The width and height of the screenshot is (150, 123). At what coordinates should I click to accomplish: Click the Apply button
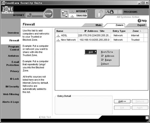click(140, 108)
